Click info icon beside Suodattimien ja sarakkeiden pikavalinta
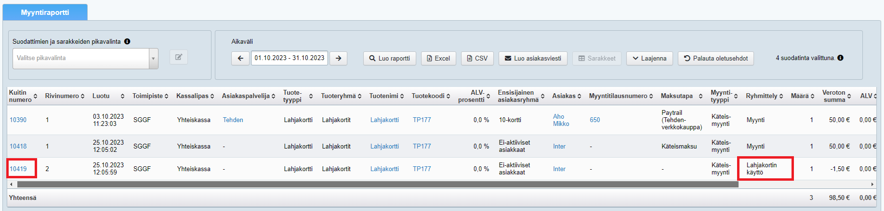 point(127,41)
